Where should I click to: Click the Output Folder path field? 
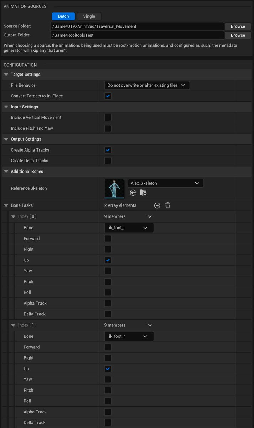click(x=137, y=35)
